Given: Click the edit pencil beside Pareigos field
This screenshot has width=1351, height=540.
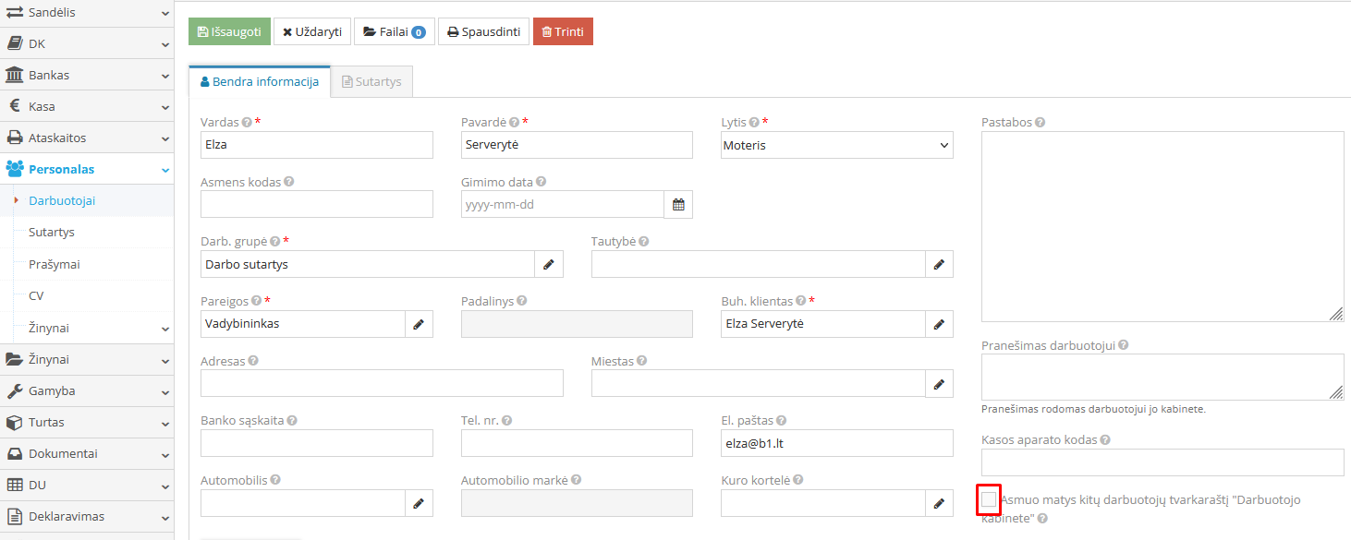Looking at the screenshot, I should pos(419,324).
